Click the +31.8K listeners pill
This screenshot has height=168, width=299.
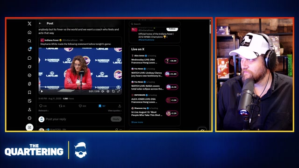[171, 74]
